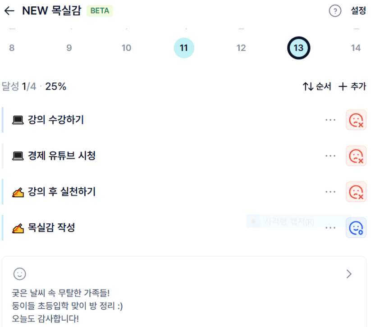
Task: Open more options for 경제 유튜브 시청
Action: [x=330, y=156]
